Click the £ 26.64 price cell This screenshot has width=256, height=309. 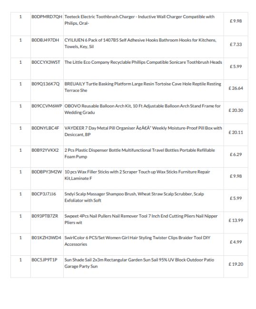[x=236, y=88]
